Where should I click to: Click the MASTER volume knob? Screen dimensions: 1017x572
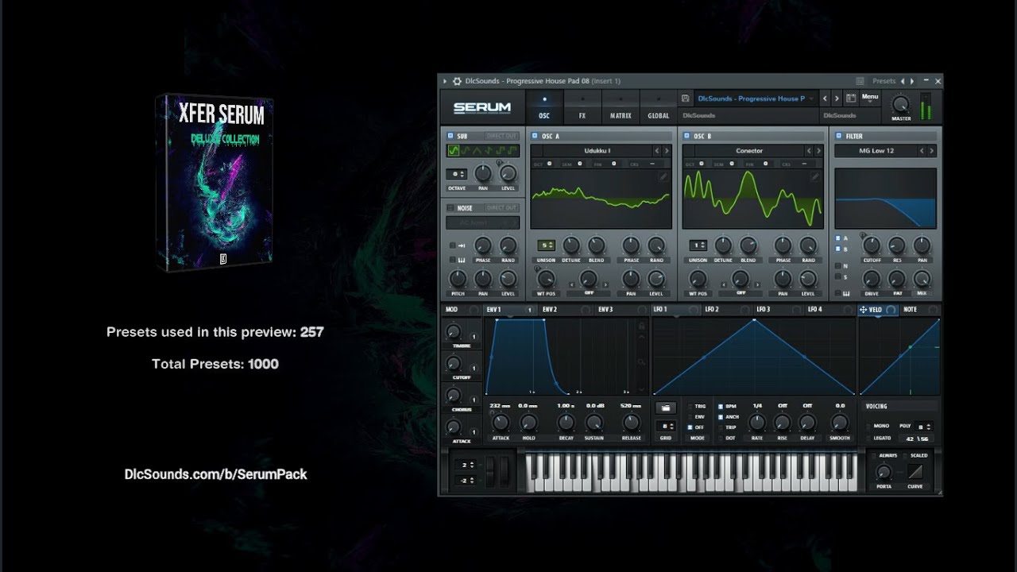pyautogui.click(x=900, y=104)
